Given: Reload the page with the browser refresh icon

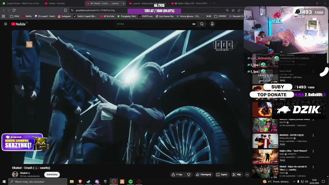Looking at the screenshot, I should pyautogui.click(x=14, y=10).
